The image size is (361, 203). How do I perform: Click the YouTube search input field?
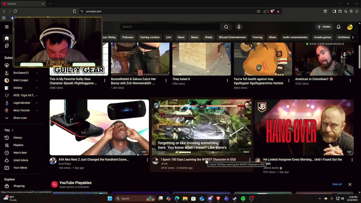point(170,27)
